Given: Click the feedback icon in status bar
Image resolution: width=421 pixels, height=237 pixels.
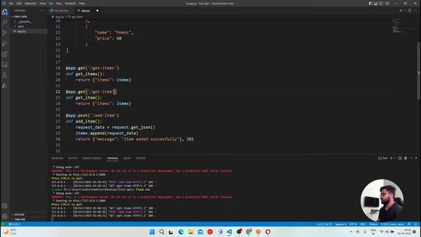Looking at the screenshot, I should pos(409,224).
